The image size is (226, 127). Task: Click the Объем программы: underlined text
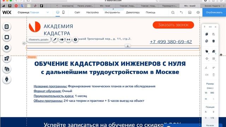48,101
